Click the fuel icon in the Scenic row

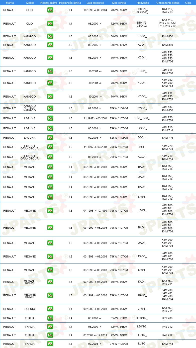[50, 309]
